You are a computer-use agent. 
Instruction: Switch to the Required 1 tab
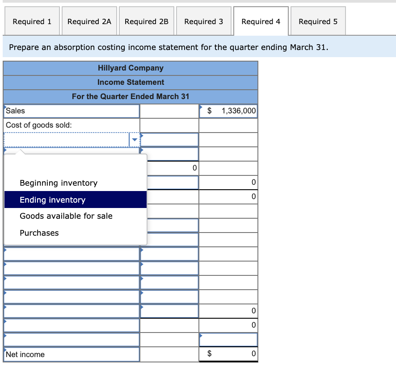pos(32,21)
